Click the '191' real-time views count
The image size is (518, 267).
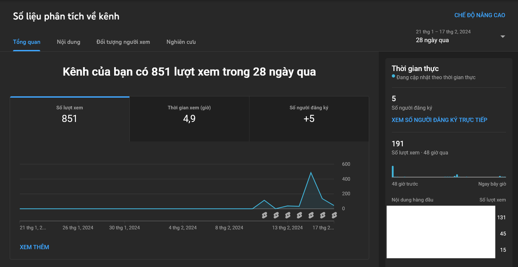(398, 144)
